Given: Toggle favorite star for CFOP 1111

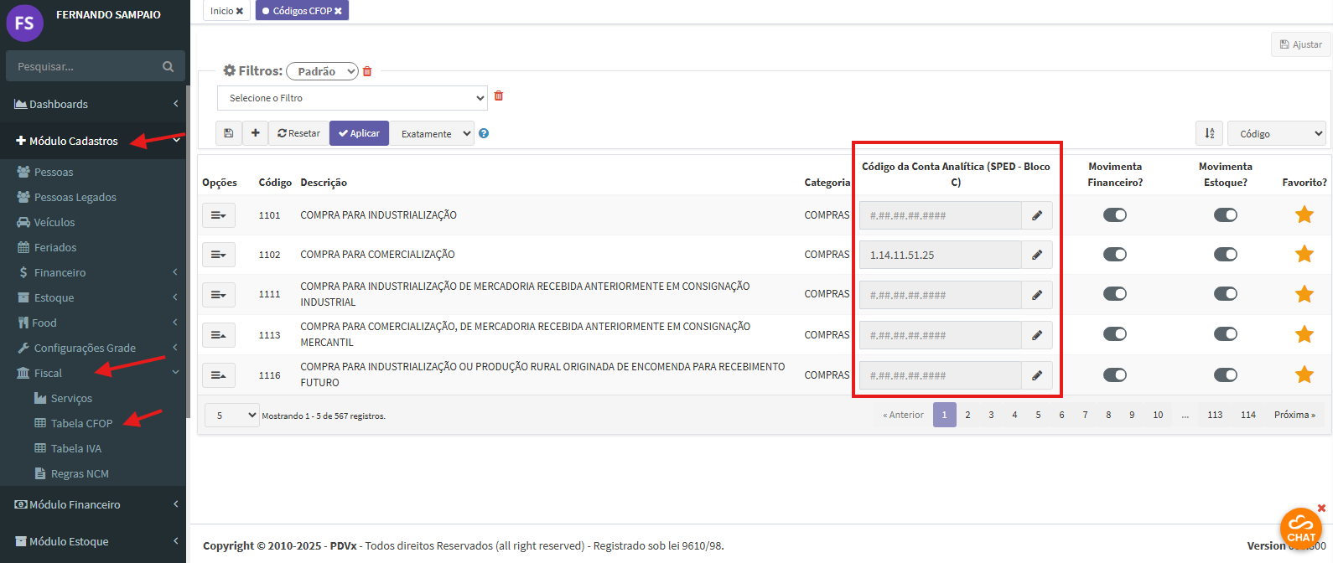Looking at the screenshot, I should pos(1304,294).
